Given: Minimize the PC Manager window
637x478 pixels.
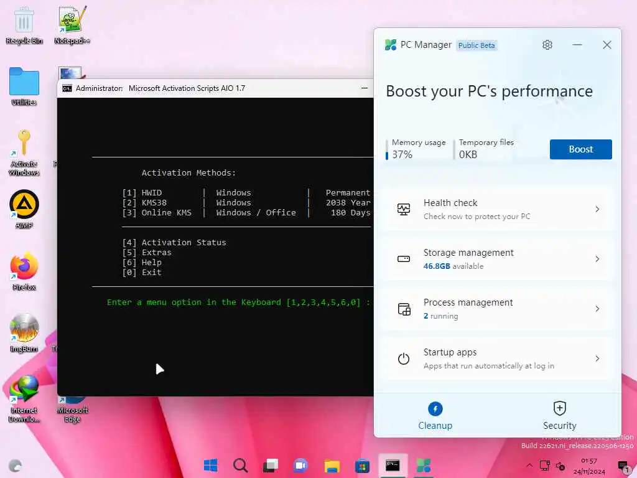Looking at the screenshot, I should pos(577,45).
